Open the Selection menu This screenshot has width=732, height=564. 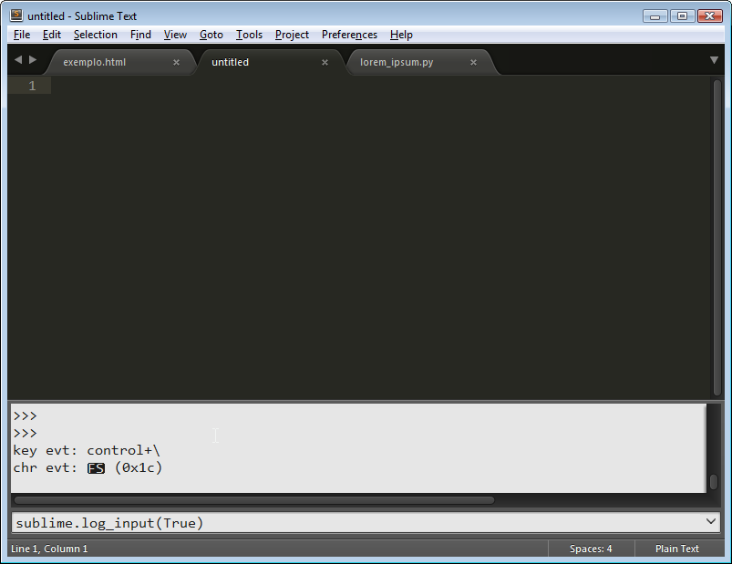point(96,35)
